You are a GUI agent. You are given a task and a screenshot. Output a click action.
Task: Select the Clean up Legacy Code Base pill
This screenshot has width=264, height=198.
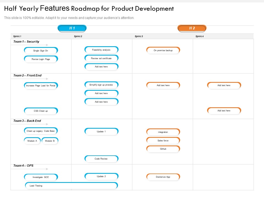click(x=41, y=131)
